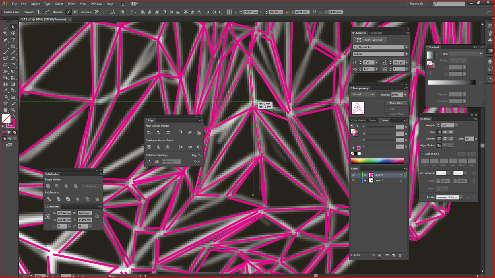Click the X field in the Transform panel
495x278 pixels.
[x=64, y=213]
